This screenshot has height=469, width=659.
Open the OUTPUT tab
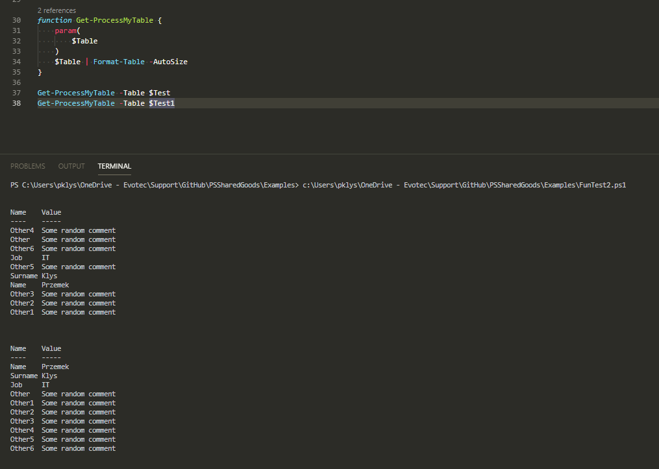[x=71, y=166]
